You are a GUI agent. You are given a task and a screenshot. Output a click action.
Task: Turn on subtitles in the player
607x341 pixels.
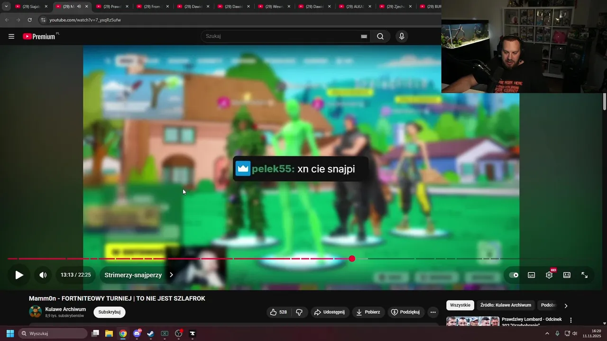(x=532, y=275)
